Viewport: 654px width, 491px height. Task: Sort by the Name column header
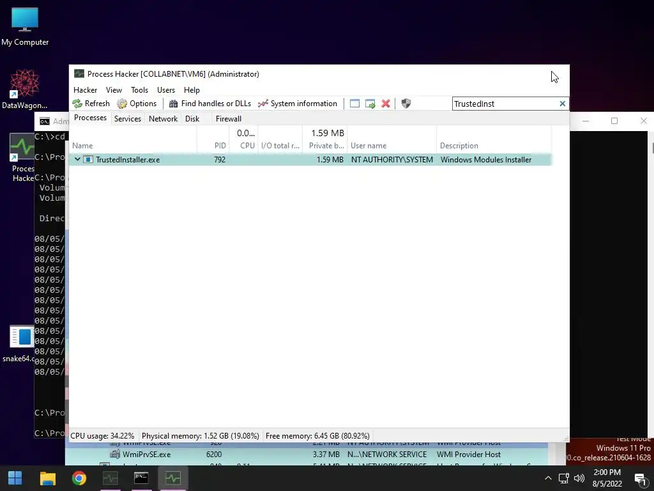click(x=133, y=146)
